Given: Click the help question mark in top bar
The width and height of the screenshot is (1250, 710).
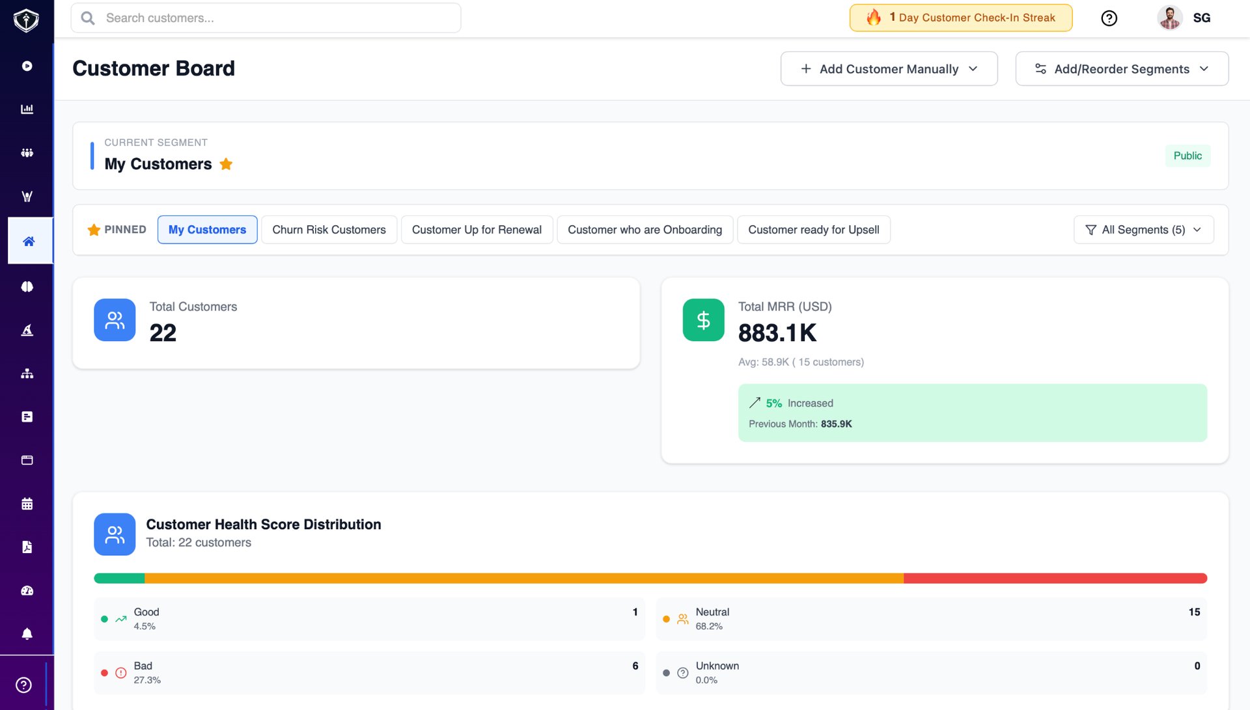Looking at the screenshot, I should [x=1109, y=18].
